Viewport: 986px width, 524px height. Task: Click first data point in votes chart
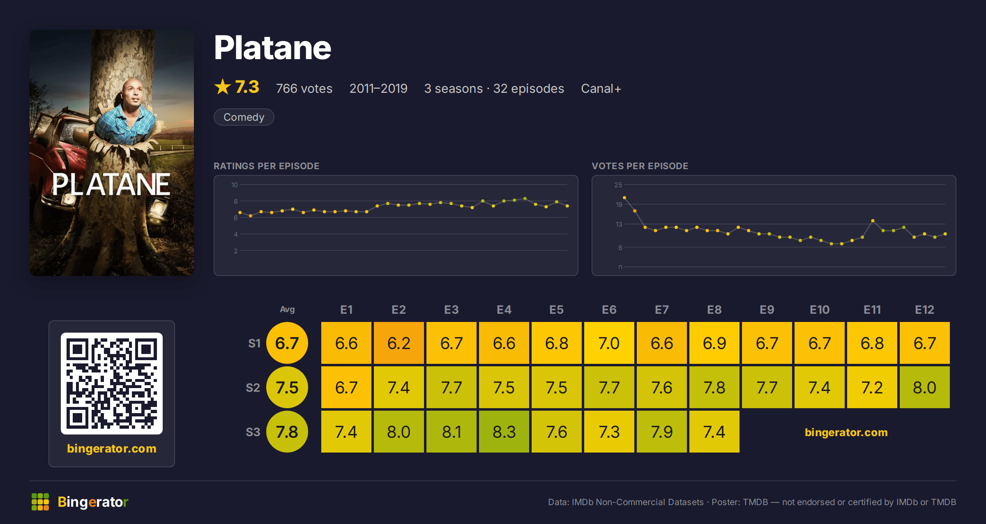point(624,198)
